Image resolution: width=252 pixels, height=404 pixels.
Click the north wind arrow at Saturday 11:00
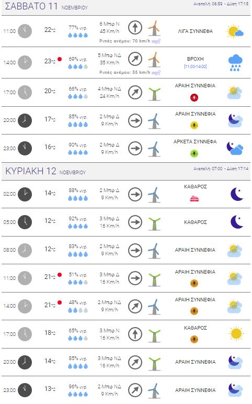click(135, 27)
